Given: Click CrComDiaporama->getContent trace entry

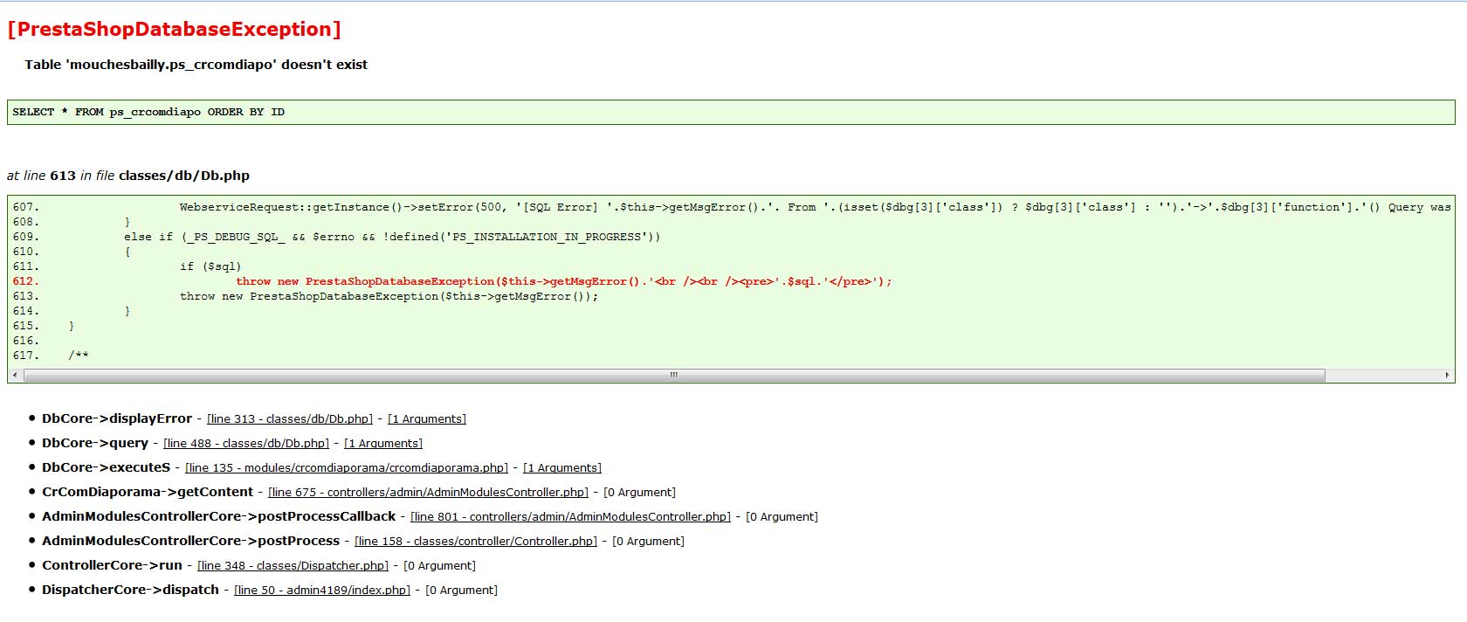Looking at the screenshot, I should click(x=148, y=492).
